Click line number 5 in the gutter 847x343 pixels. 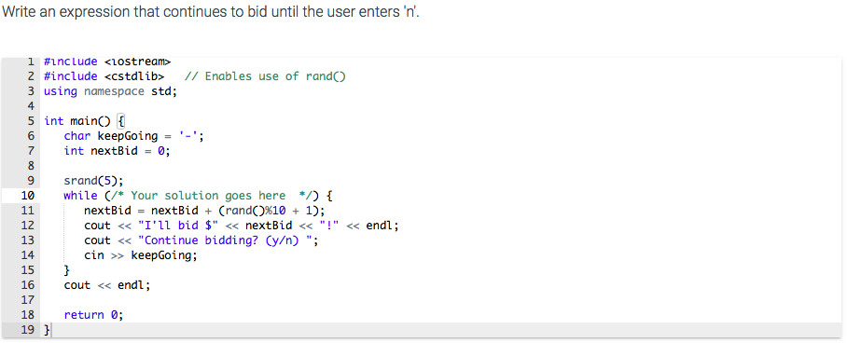point(32,121)
